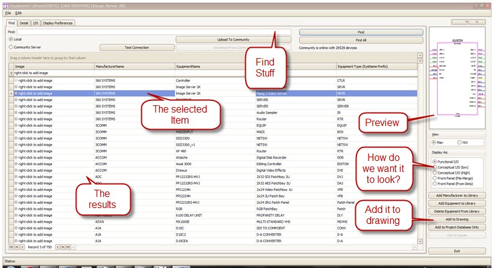Open the Display Preferences tab
Screen dimensions: 494x268
[57, 23]
